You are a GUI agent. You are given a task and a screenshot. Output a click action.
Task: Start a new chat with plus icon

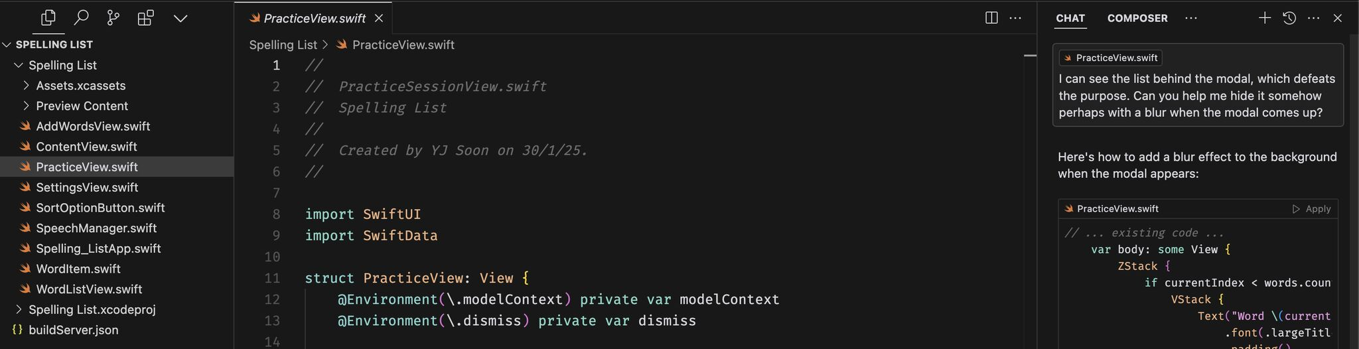coord(1265,18)
